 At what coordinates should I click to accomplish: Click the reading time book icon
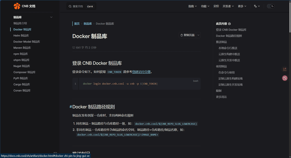74,48
